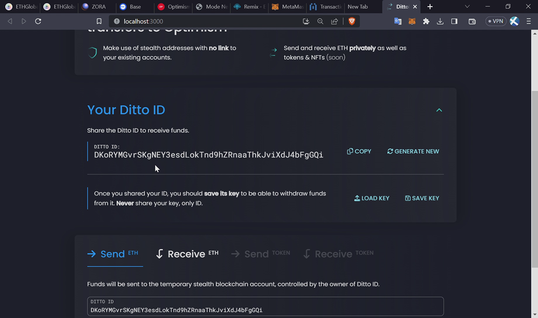The width and height of the screenshot is (538, 318).
Task: Open Brave Shields lion icon
Action: tap(352, 21)
